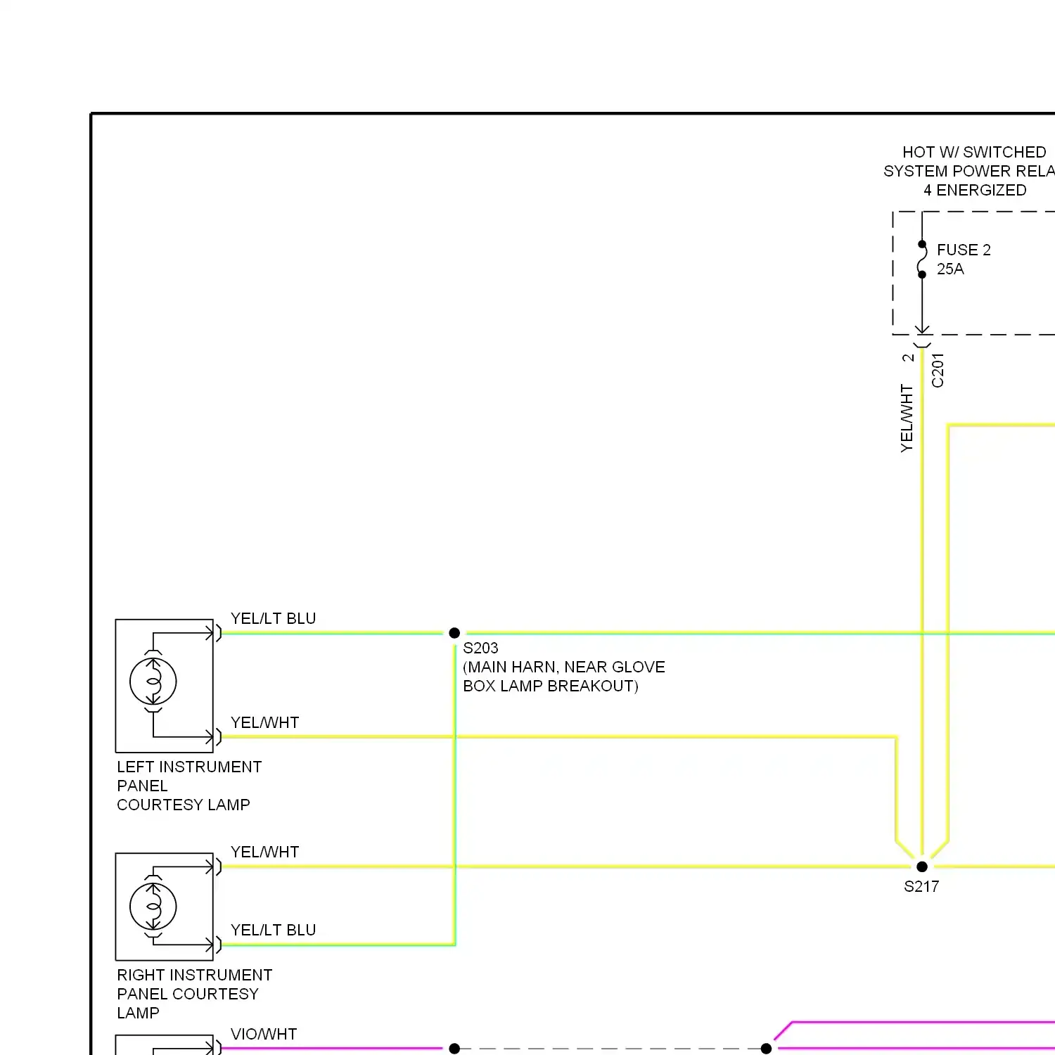
Task: Click the vertical 'YEL/WHT' label near C201
Action: (907, 418)
